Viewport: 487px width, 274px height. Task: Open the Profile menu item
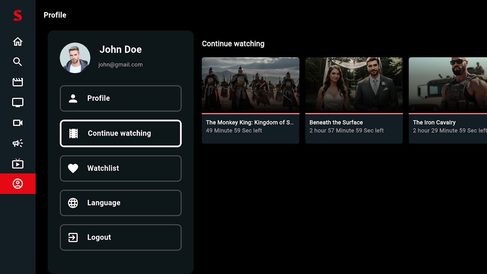[x=121, y=98]
